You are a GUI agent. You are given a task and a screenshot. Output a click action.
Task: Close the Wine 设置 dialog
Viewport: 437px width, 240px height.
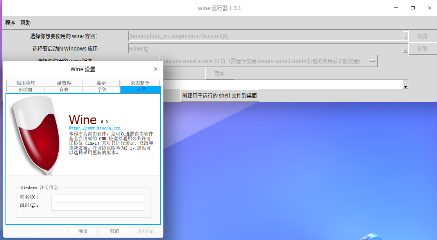pyautogui.click(x=156, y=69)
